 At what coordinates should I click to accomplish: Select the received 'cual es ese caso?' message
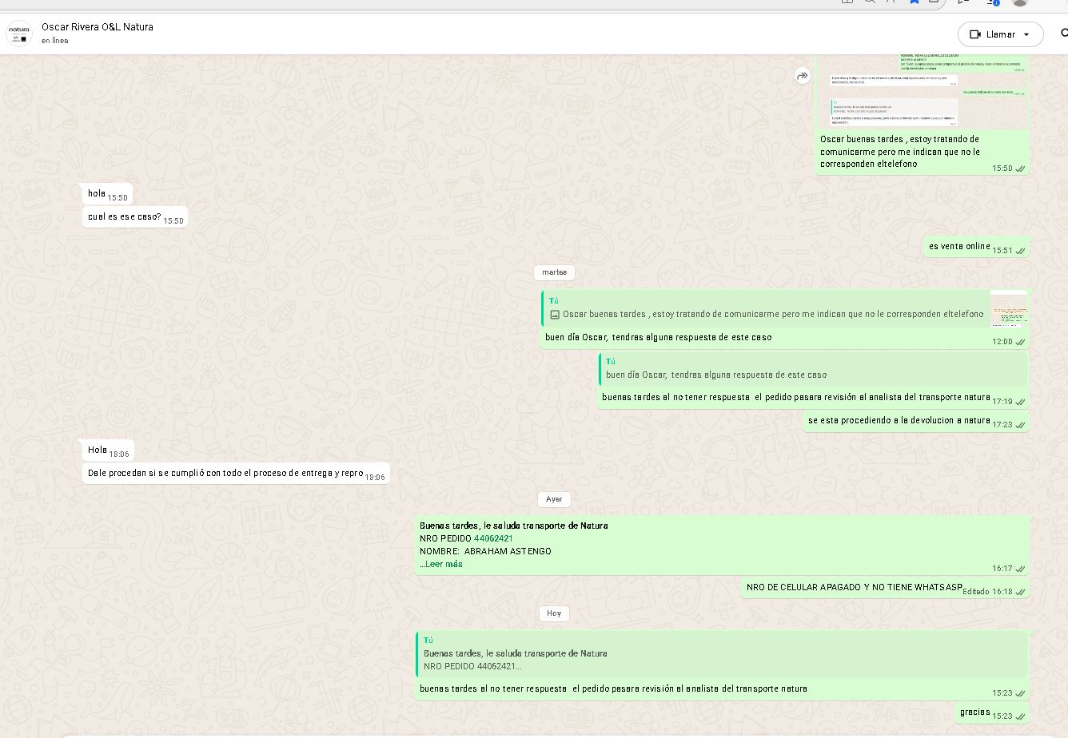pyautogui.click(x=125, y=217)
